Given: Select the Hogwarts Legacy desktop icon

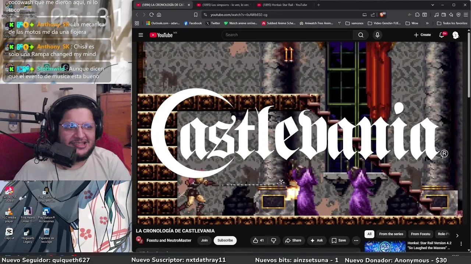Looking at the screenshot, I should 28,235.
